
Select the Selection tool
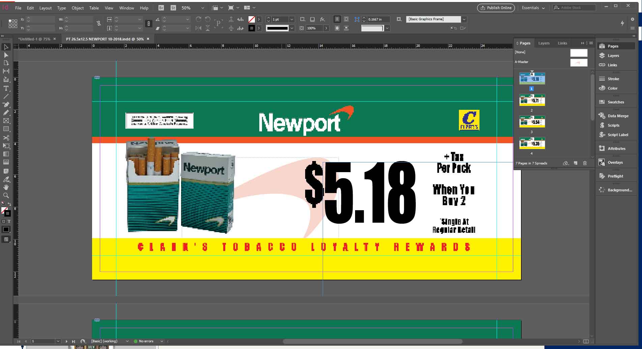click(x=6, y=47)
